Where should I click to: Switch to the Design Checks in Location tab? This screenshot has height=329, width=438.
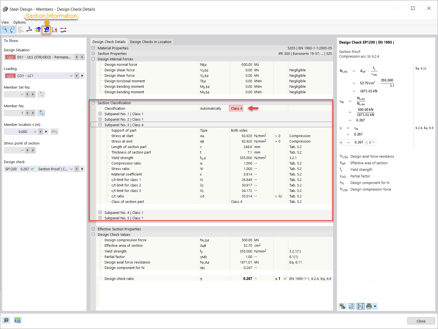click(x=151, y=42)
